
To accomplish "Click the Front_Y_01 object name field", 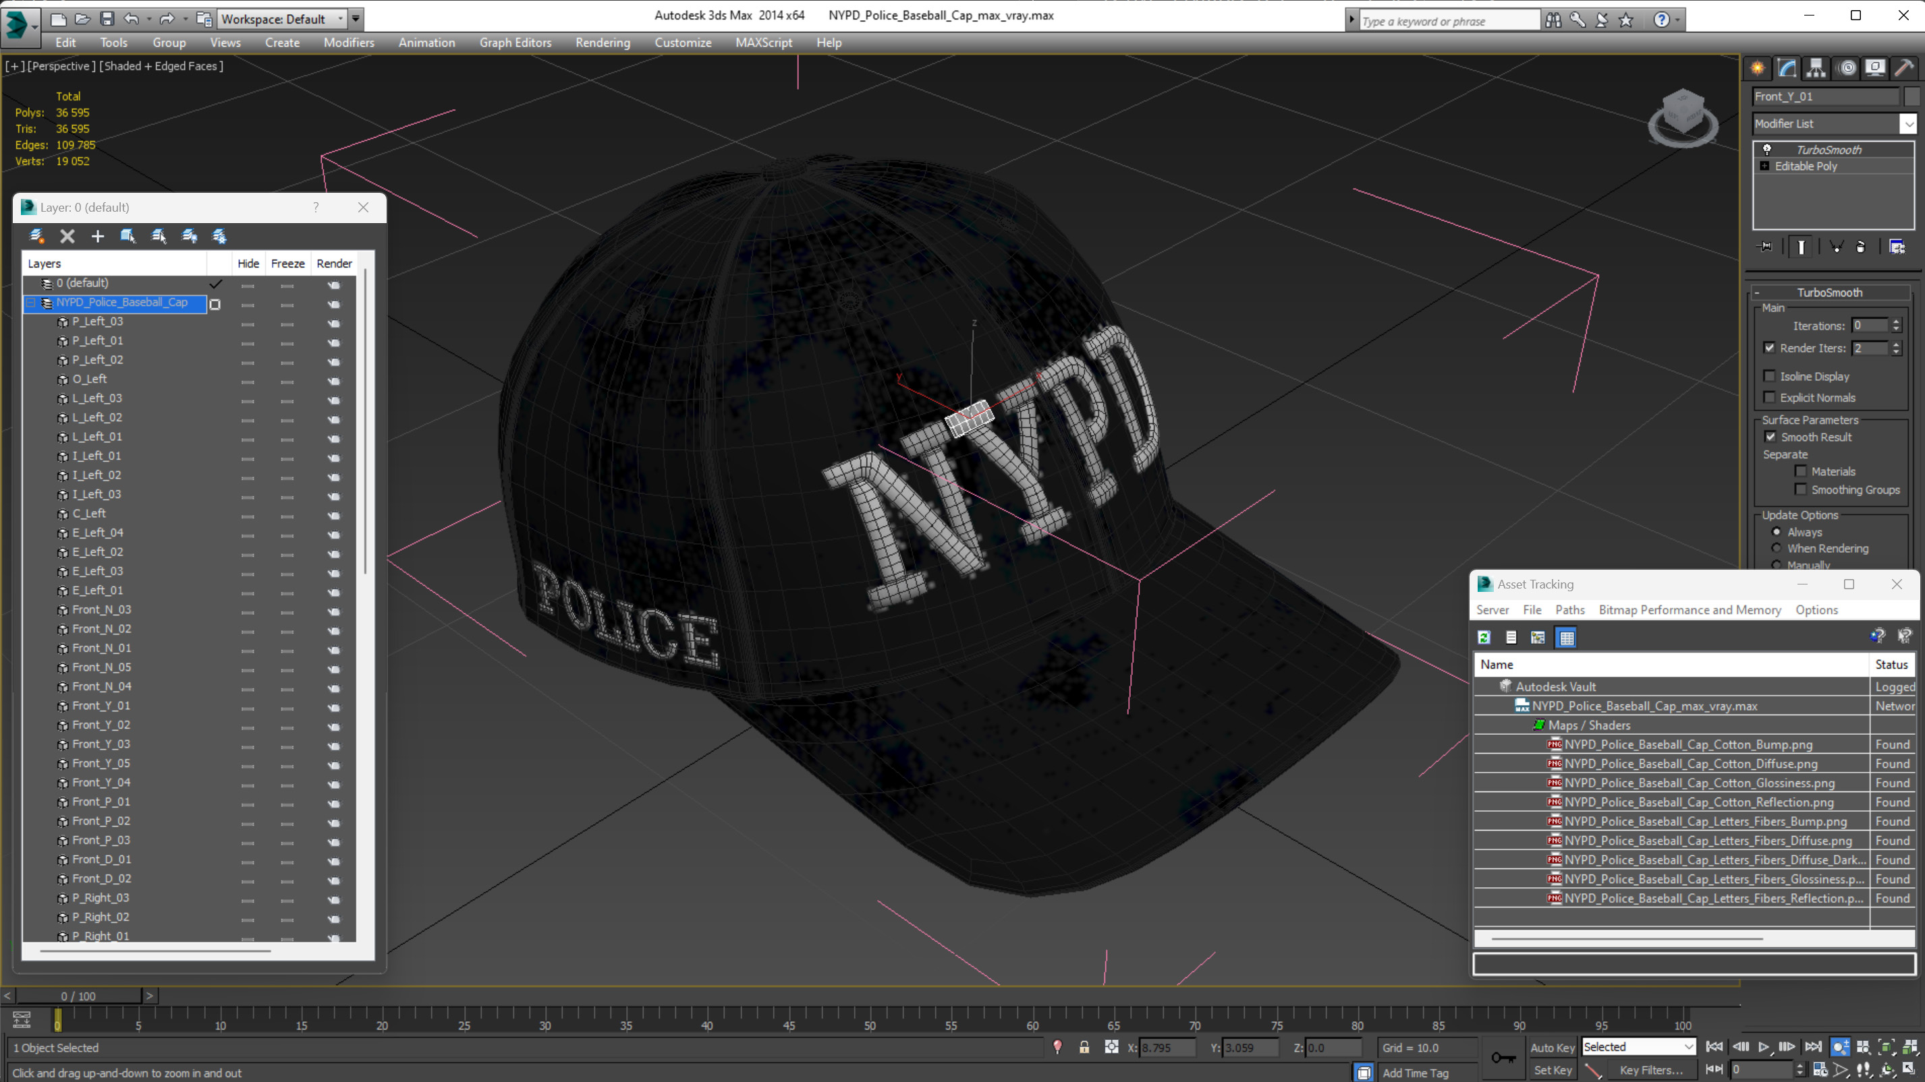I will pos(1825,96).
